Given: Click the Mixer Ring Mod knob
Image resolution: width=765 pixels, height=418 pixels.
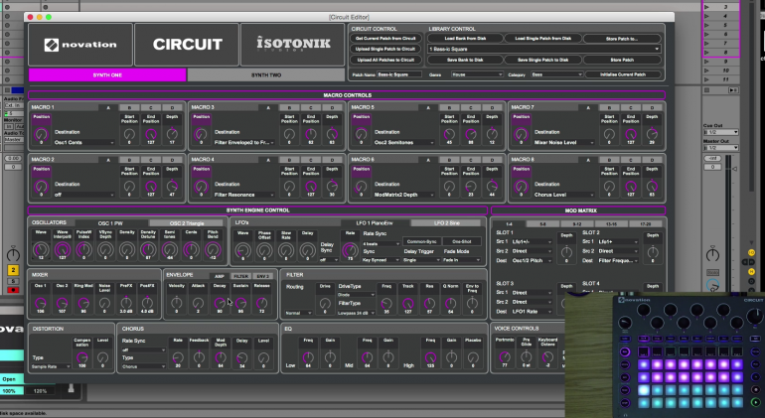Looking at the screenshot, I should pos(83,303).
